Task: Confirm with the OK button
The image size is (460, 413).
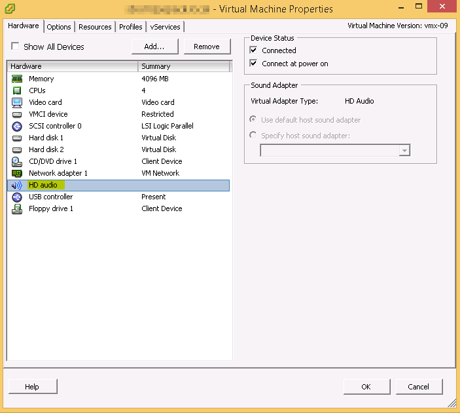Action: pos(366,387)
